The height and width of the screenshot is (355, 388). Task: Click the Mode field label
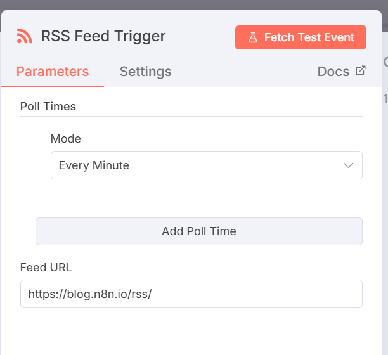tap(66, 139)
